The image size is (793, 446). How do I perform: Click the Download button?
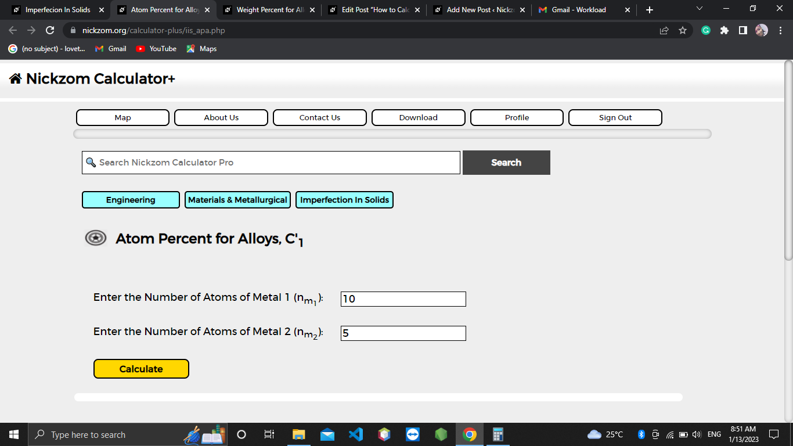click(x=419, y=117)
